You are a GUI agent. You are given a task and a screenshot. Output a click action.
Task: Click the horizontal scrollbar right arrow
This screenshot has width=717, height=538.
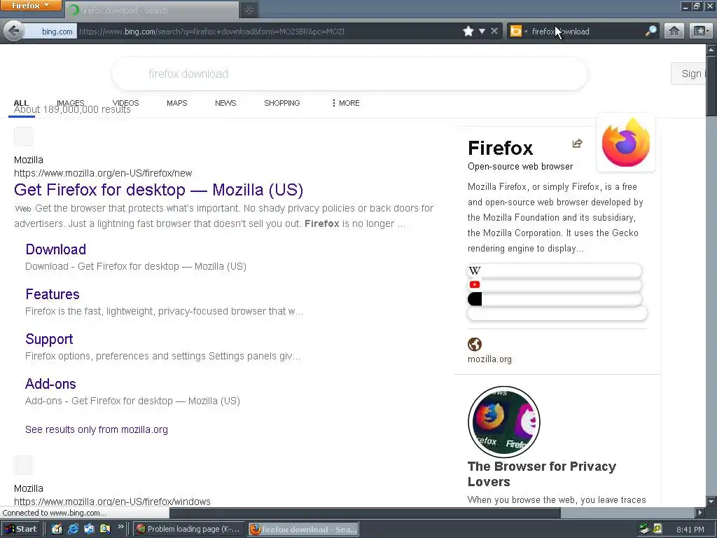tap(699, 512)
